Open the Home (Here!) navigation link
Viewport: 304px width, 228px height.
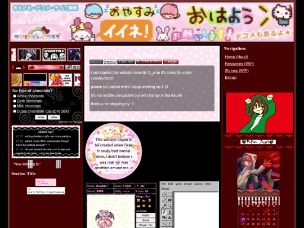[236, 57]
